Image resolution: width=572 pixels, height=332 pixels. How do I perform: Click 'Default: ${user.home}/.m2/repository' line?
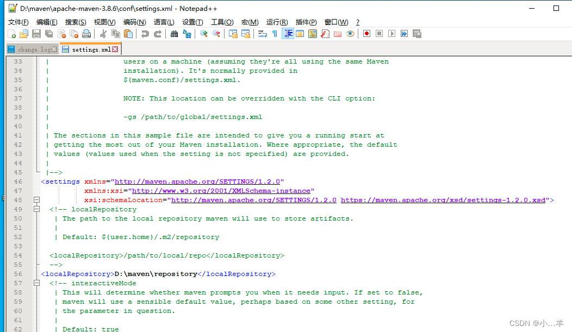pos(141,237)
